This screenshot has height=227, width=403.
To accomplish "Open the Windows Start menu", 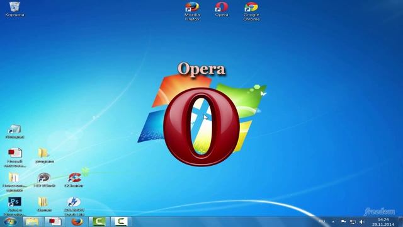I will tap(10, 222).
